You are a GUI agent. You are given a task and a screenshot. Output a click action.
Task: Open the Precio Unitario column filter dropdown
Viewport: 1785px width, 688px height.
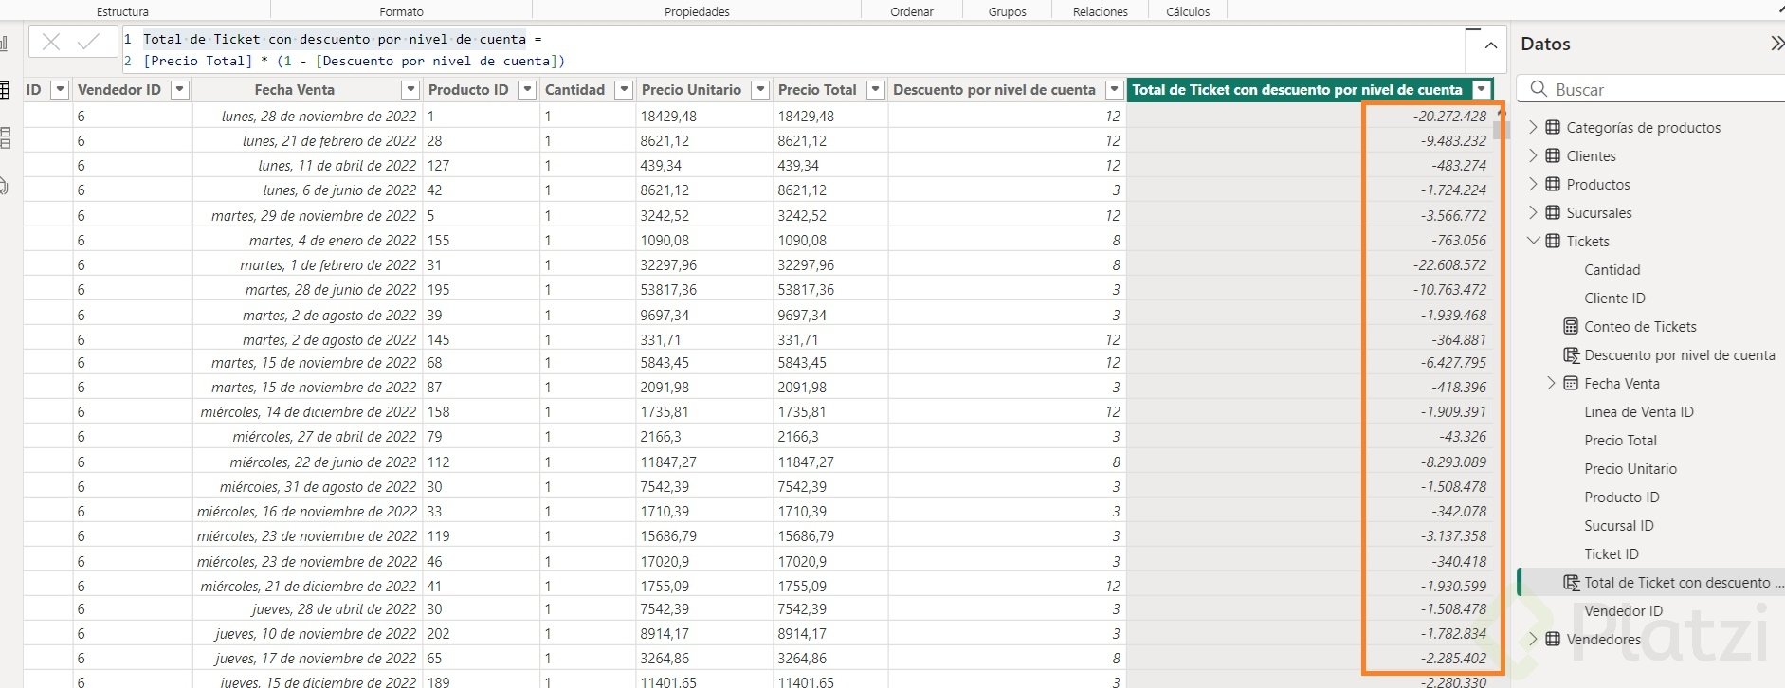click(x=760, y=90)
